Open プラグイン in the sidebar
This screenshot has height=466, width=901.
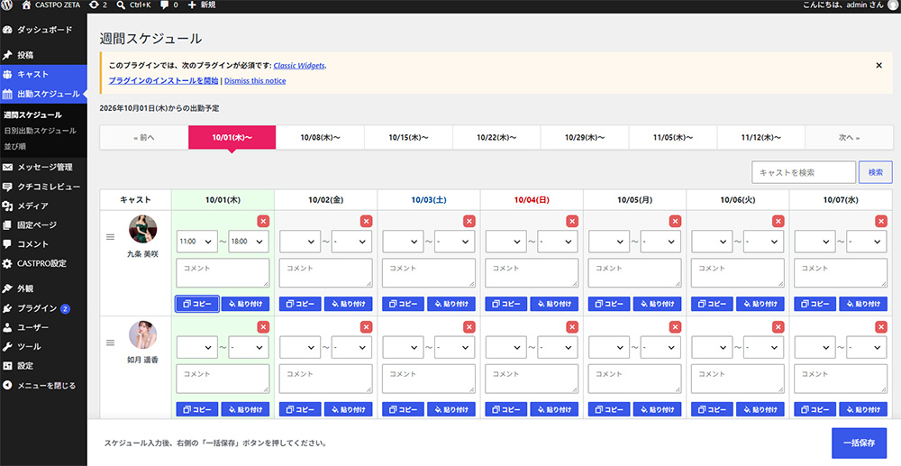[43, 308]
